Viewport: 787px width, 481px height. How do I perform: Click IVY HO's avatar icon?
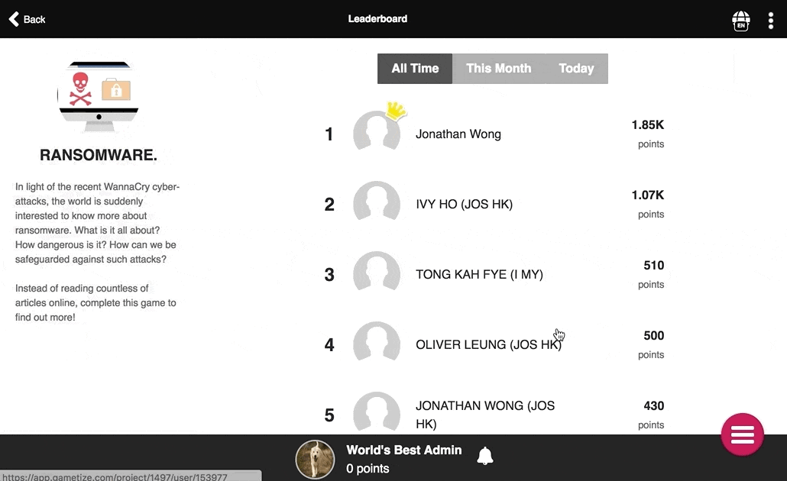coord(377,201)
